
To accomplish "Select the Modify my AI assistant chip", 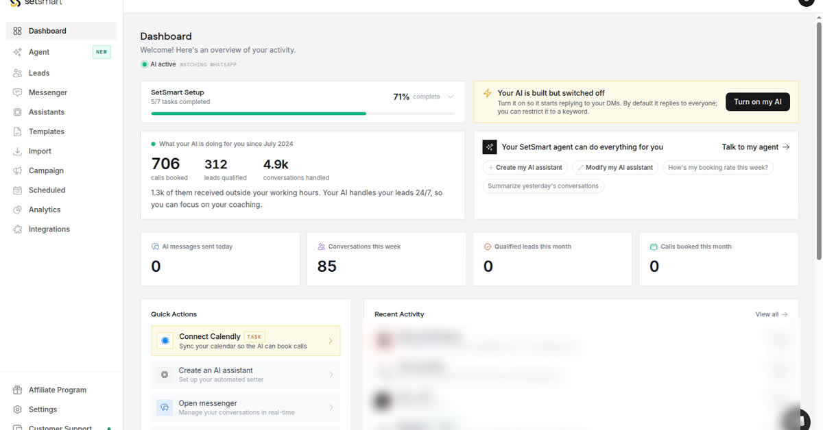I will point(615,168).
